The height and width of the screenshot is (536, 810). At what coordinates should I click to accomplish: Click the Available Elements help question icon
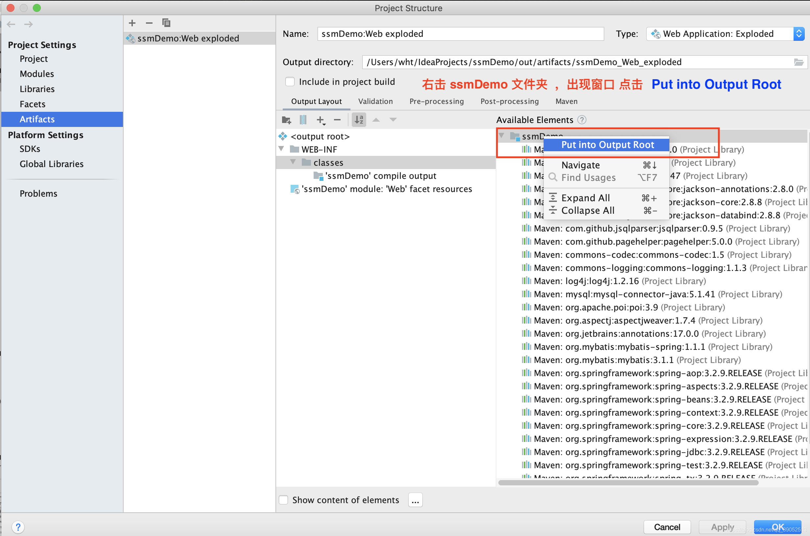pos(582,120)
